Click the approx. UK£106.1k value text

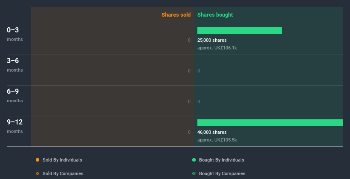coord(217,48)
